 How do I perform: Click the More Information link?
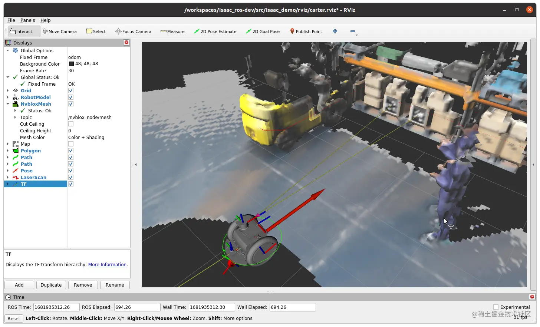(107, 264)
